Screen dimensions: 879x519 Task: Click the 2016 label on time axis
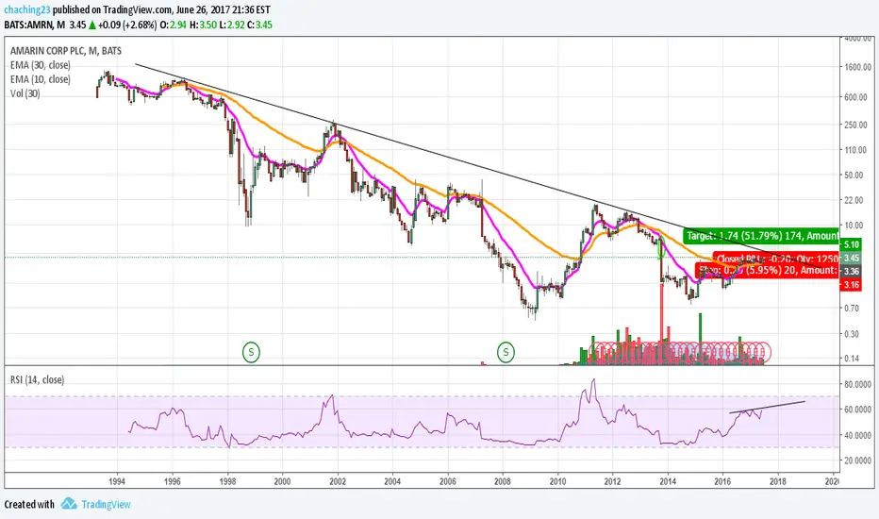click(x=722, y=481)
